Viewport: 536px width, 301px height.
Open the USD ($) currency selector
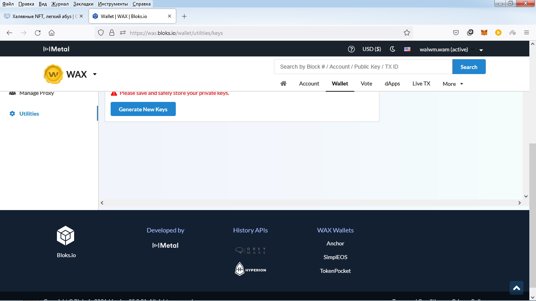372,49
